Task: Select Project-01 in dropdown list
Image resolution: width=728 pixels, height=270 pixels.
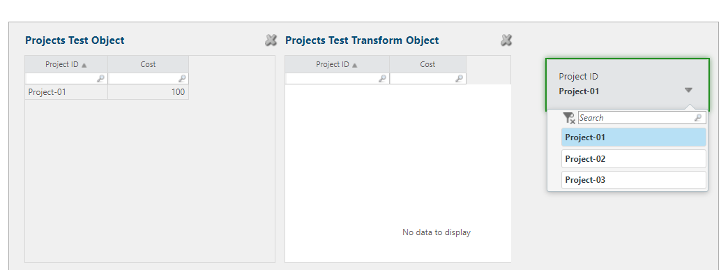Action: pos(634,137)
